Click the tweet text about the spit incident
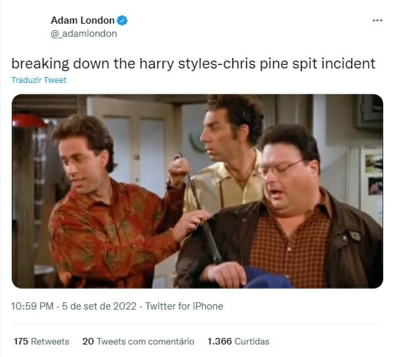 [x=194, y=64]
